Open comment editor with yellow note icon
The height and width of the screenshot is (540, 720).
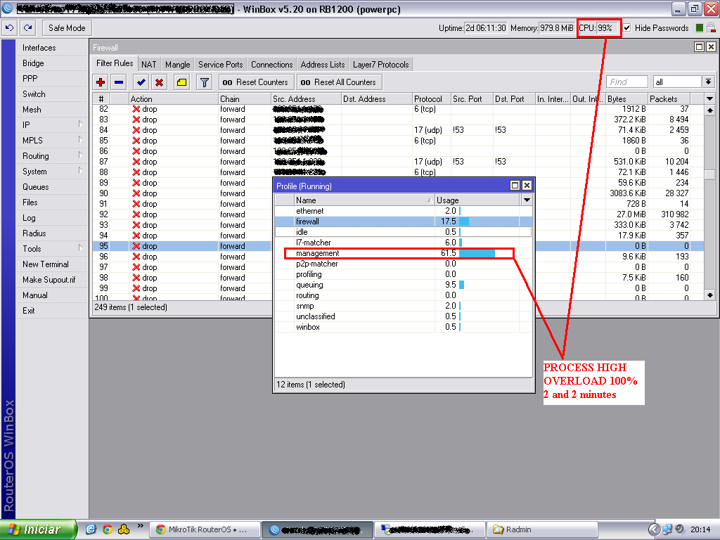pyautogui.click(x=182, y=82)
